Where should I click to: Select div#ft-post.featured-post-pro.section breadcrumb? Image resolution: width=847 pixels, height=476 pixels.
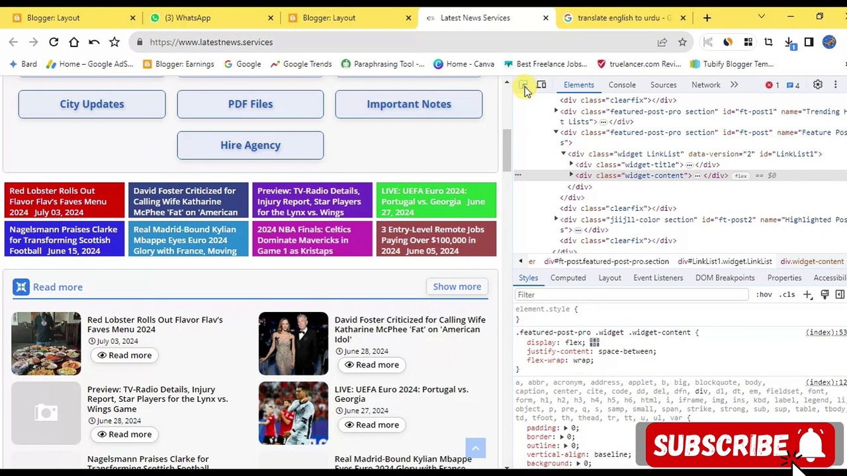click(x=607, y=262)
